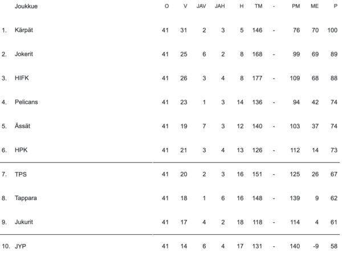This screenshot has width=342, height=257.
Task: Select the JAV column header
Action: (201, 6)
